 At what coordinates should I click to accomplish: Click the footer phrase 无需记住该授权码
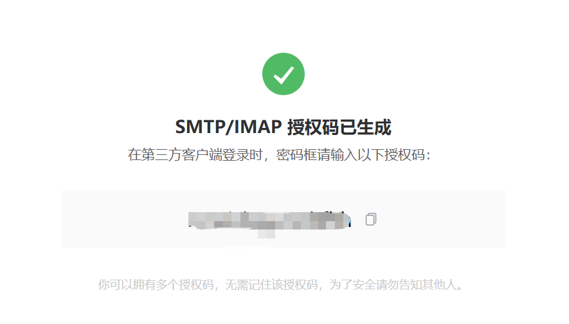click(x=271, y=284)
